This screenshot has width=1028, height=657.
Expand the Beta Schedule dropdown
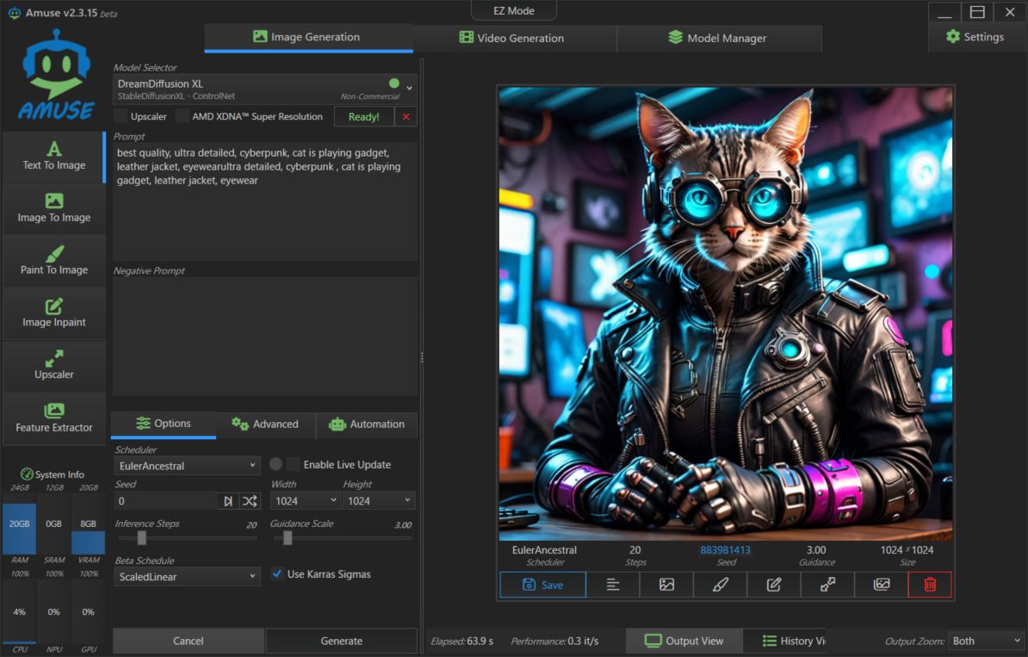click(x=188, y=576)
